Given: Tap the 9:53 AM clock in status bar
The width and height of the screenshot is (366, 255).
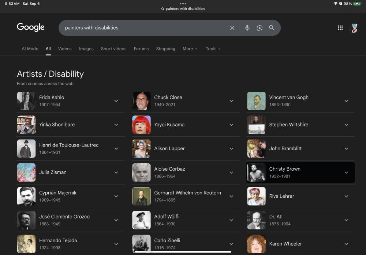Looking at the screenshot, I should (12, 4).
